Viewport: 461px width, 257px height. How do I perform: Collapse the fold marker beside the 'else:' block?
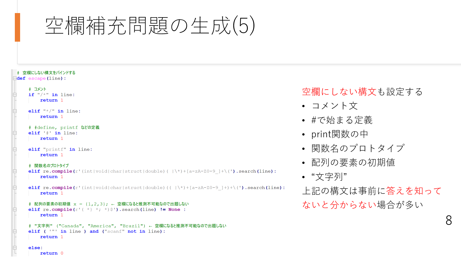15,248
